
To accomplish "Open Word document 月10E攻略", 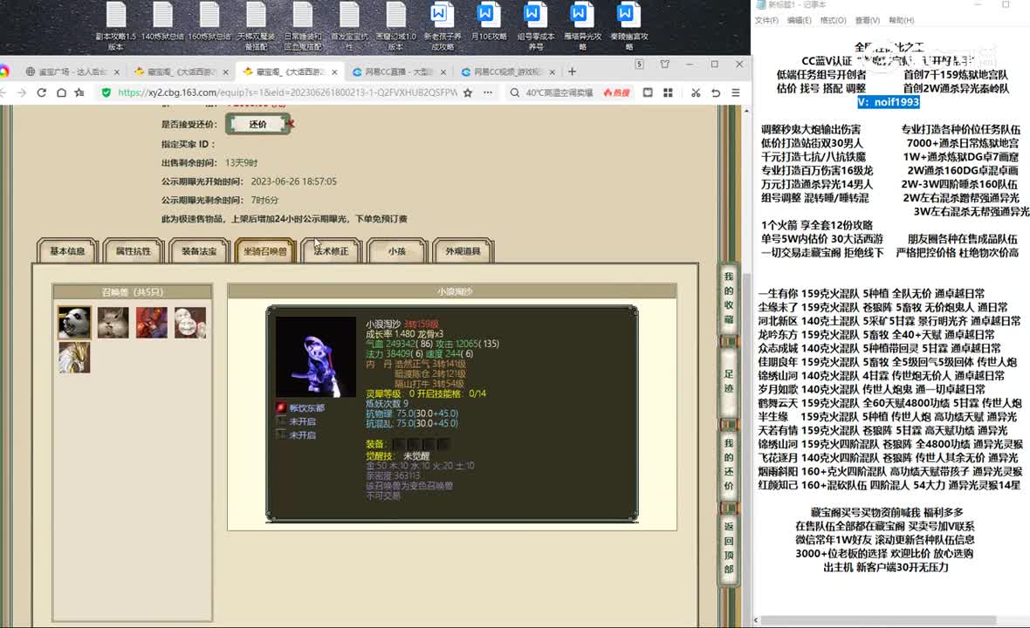I will (x=489, y=23).
